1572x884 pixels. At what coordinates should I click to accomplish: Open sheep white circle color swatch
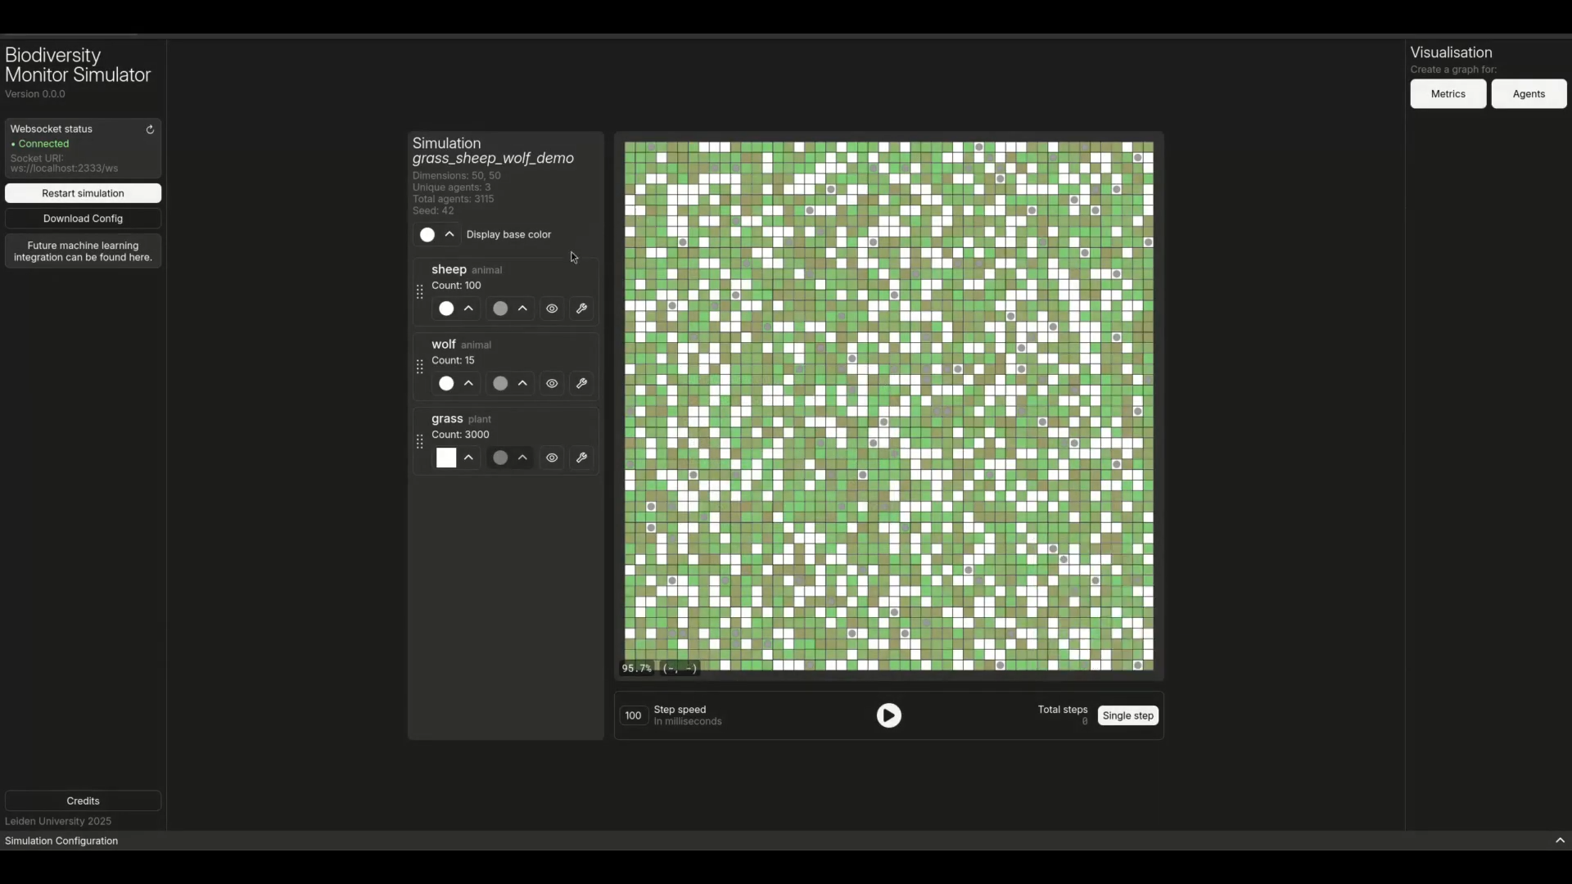(446, 309)
